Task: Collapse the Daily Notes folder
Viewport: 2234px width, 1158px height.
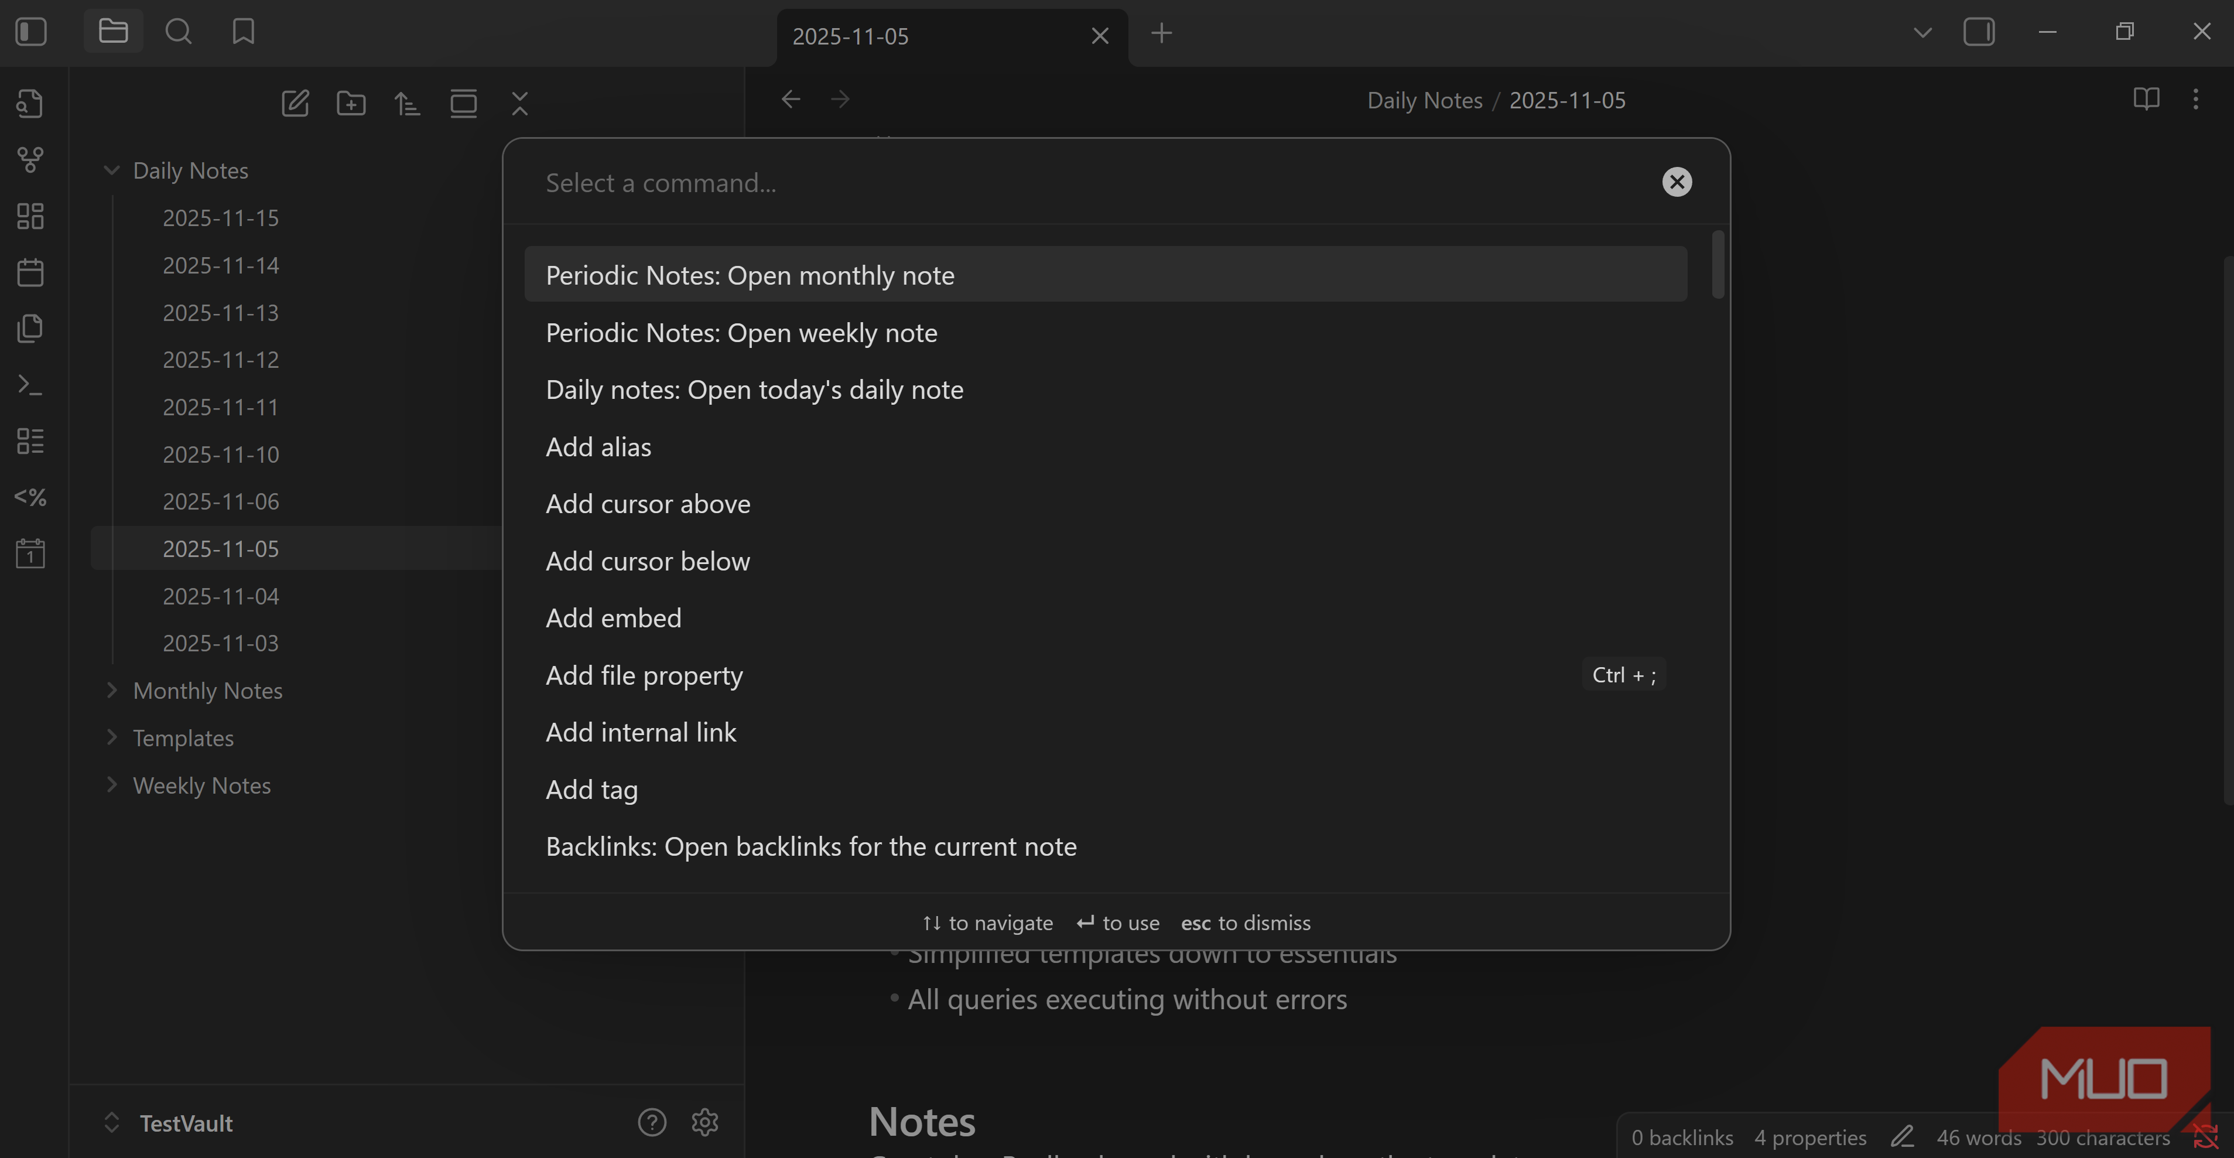Action: [x=111, y=170]
